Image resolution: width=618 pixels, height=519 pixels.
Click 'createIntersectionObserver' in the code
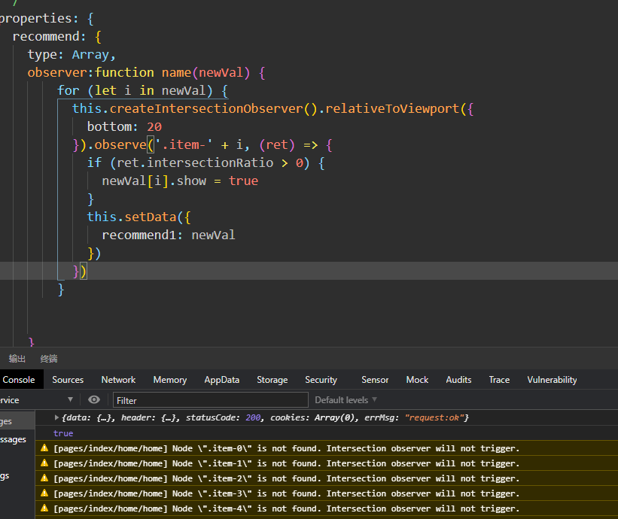(206, 108)
